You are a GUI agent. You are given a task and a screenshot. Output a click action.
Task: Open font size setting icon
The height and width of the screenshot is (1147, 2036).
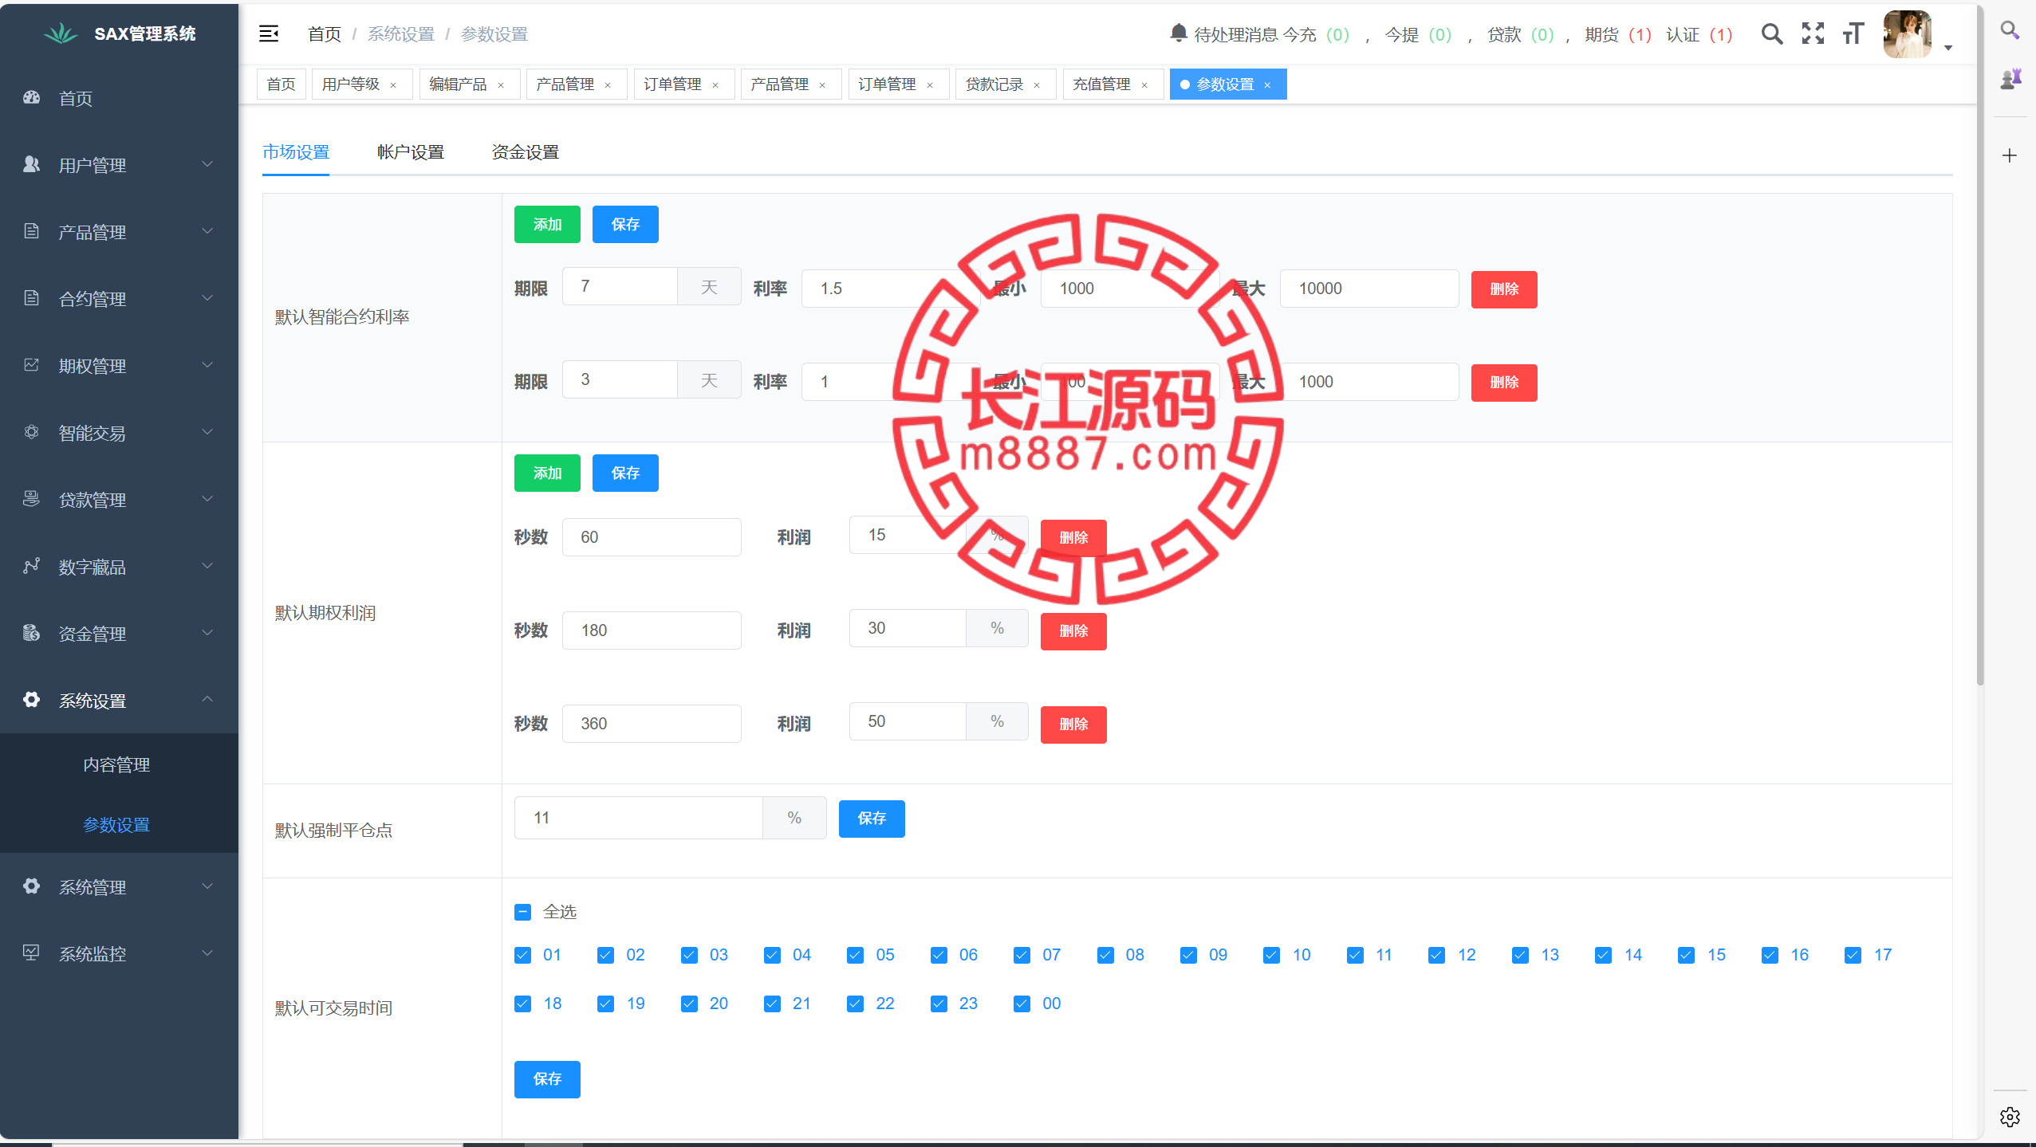pyautogui.click(x=1853, y=33)
